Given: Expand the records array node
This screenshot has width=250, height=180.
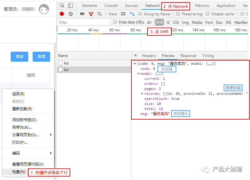Looking at the screenshot, I should (x=142, y=94).
